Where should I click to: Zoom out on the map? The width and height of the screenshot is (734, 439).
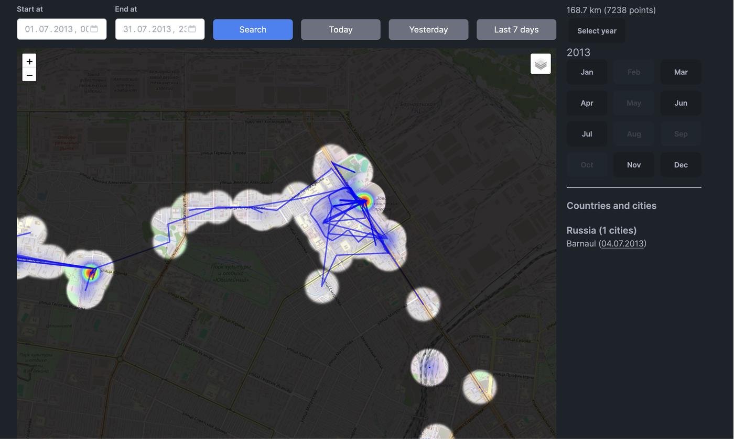point(29,75)
